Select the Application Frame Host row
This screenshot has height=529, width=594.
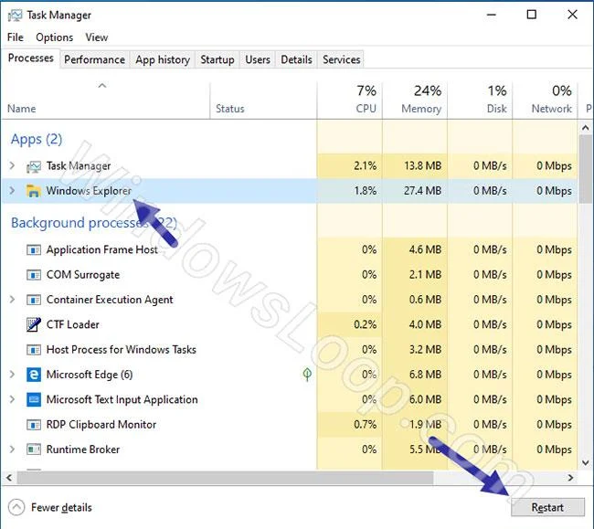pos(291,250)
